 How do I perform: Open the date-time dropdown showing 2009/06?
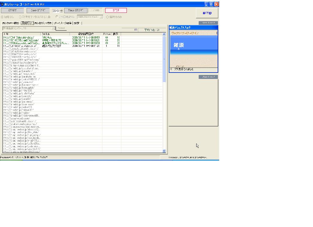click(101, 17)
